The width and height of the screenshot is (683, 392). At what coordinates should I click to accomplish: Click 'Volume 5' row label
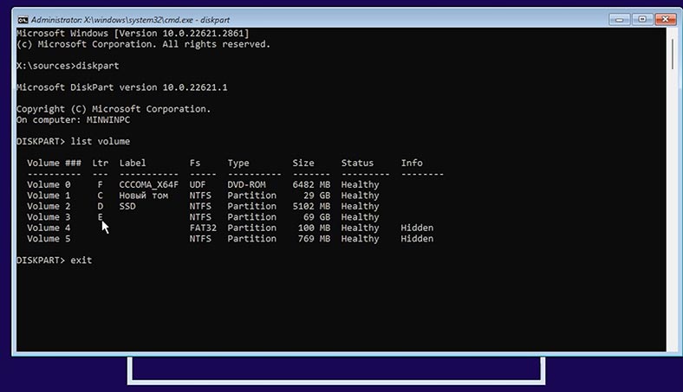(x=49, y=239)
